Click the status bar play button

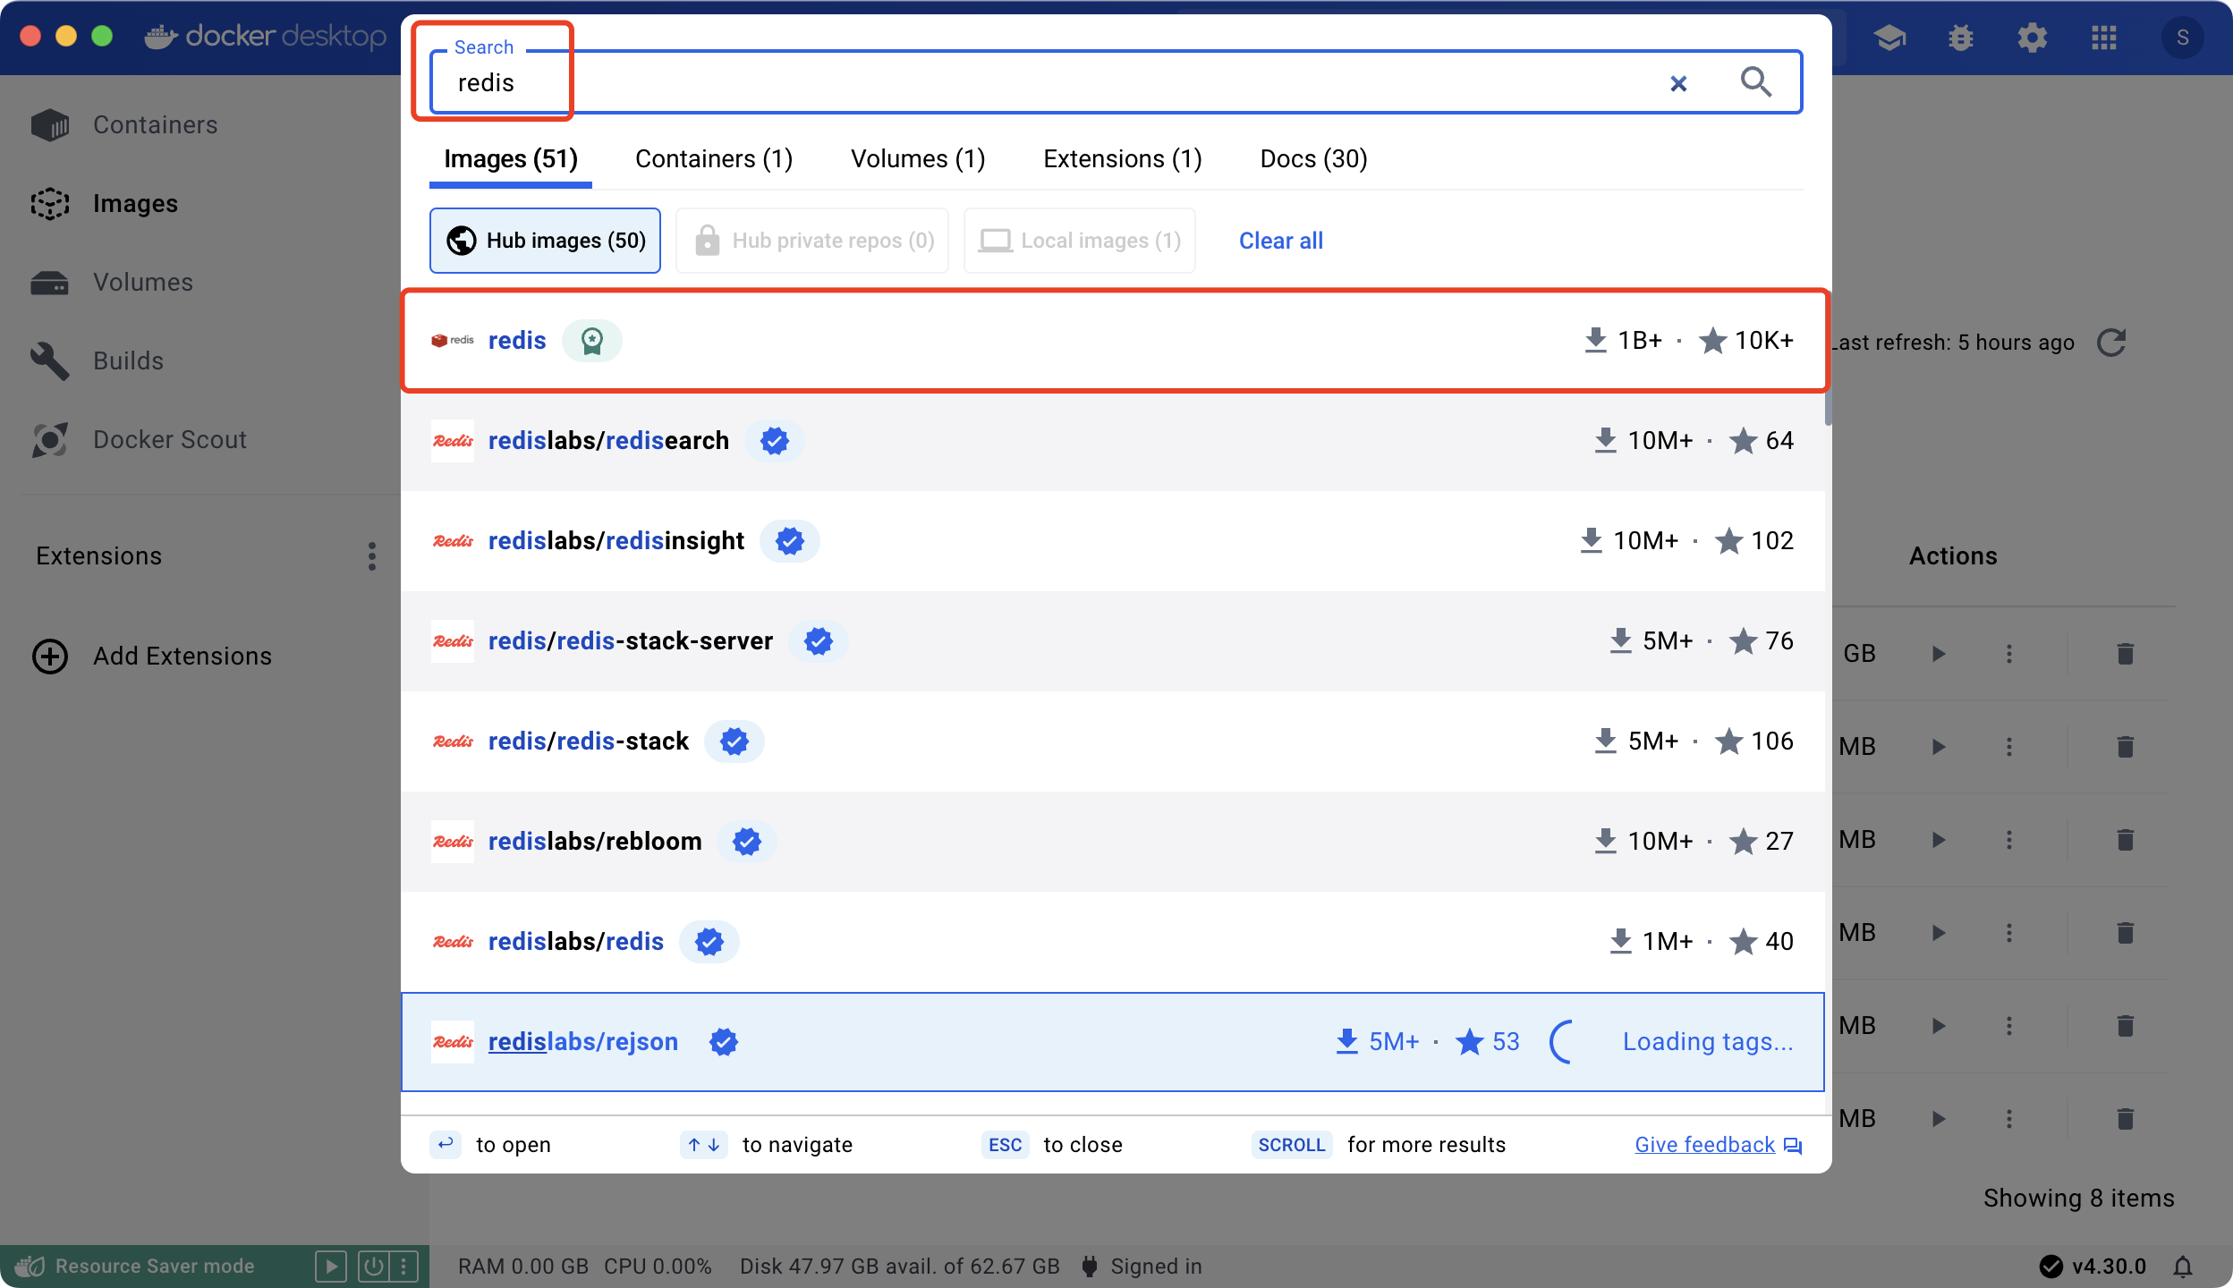coord(331,1267)
